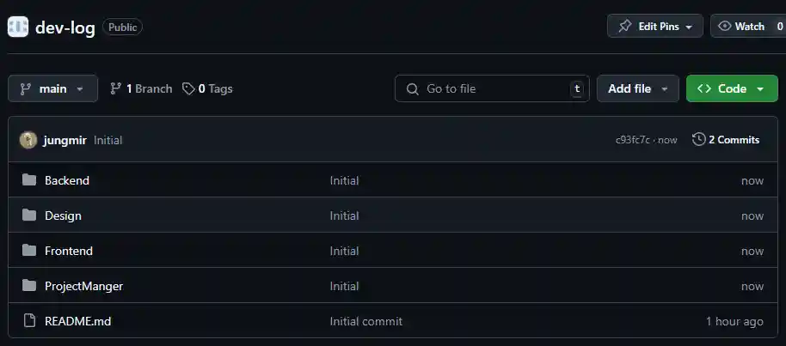Image resolution: width=786 pixels, height=346 pixels.
Task: Open the README.md file link
Action: pos(78,321)
